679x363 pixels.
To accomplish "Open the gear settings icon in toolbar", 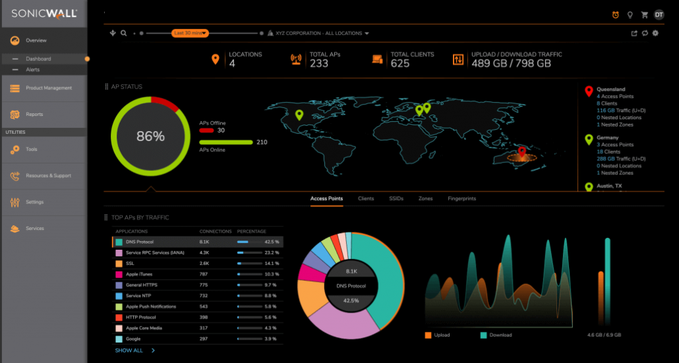I will tap(656, 33).
